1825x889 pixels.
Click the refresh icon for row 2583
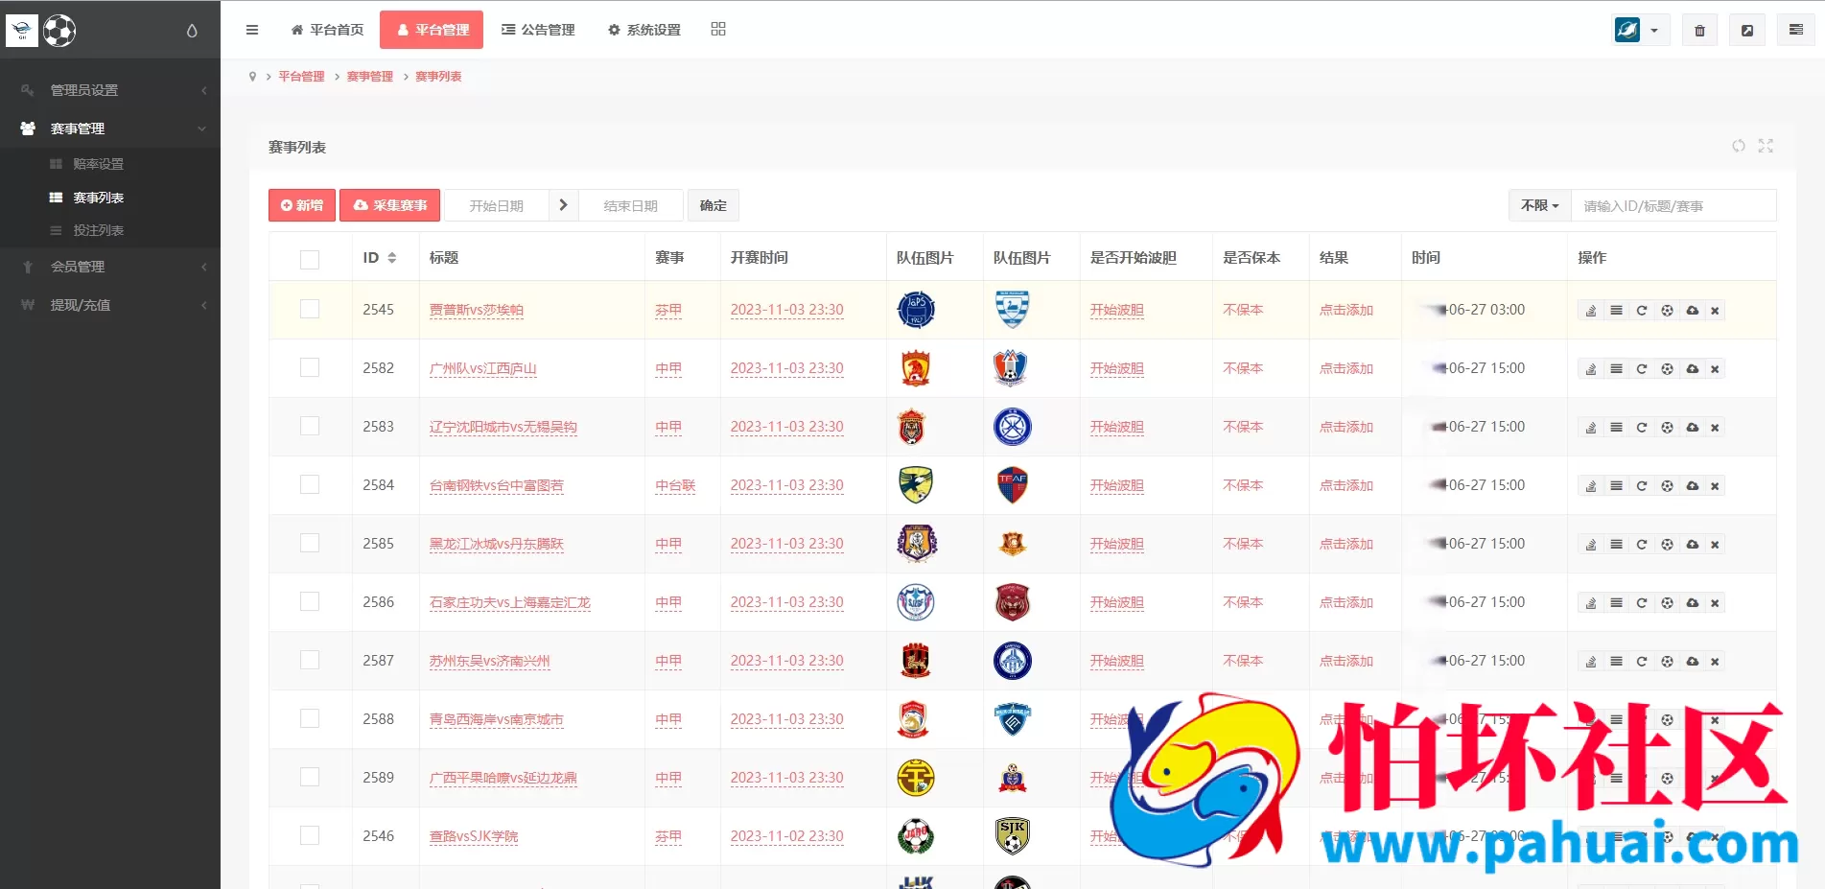[x=1642, y=428]
